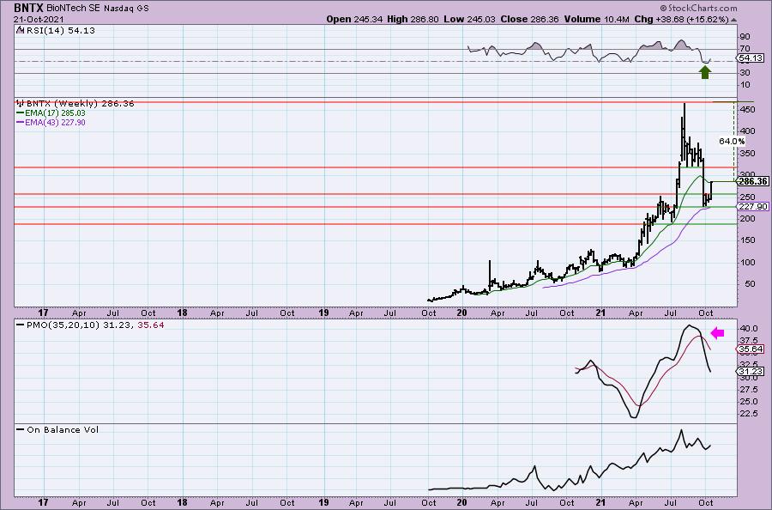Click the 54.13 RSI value tag on right axis
This screenshot has height=510, width=772.
[x=751, y=58]
